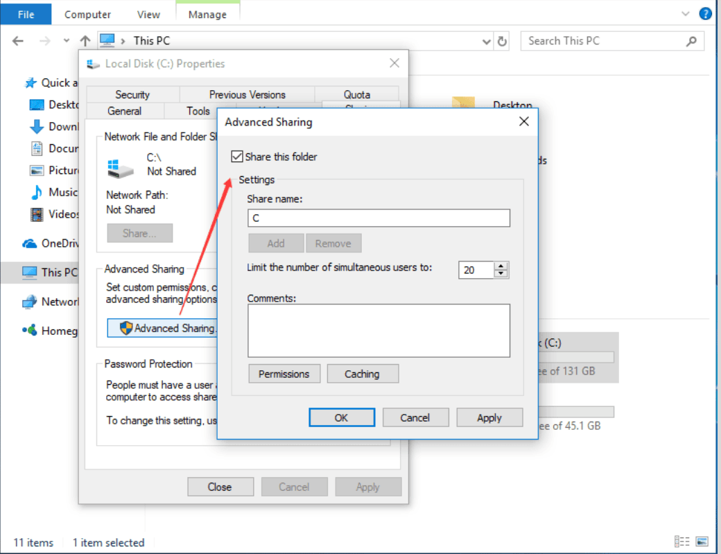The image size is (721, 554).
Task: Open Quick access in navigation pane
Action: coord(51,83)
